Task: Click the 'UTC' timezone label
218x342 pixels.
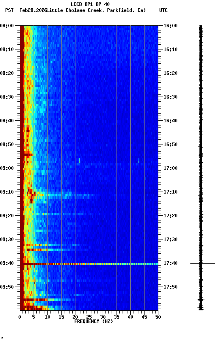Action: (163, 10)
